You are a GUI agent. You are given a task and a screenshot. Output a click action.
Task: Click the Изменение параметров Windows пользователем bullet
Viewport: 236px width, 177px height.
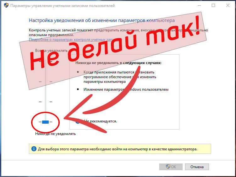click(x=126, y=89)
